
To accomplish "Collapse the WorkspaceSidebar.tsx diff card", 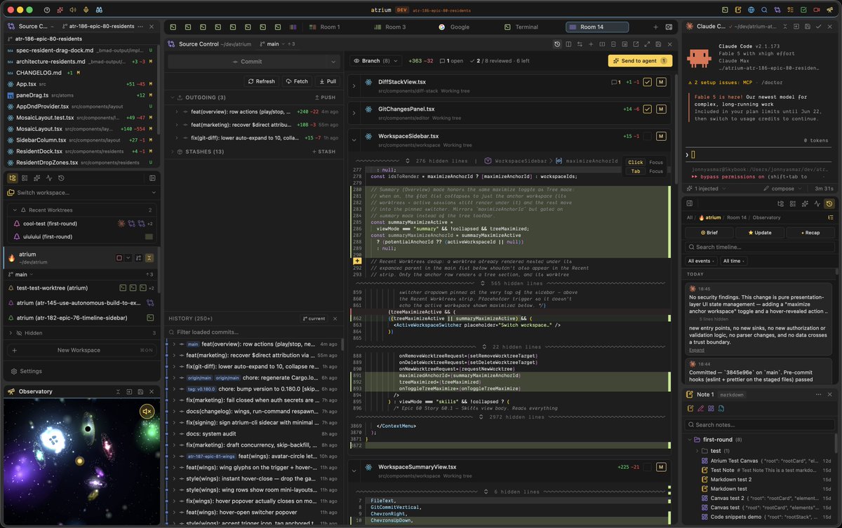I will click(x=354, y=140).
